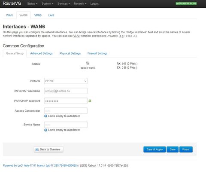Click the pppoe-wan6 interface status icon
The width and height of the screenshot is (206, 177).
coord(88,63)
